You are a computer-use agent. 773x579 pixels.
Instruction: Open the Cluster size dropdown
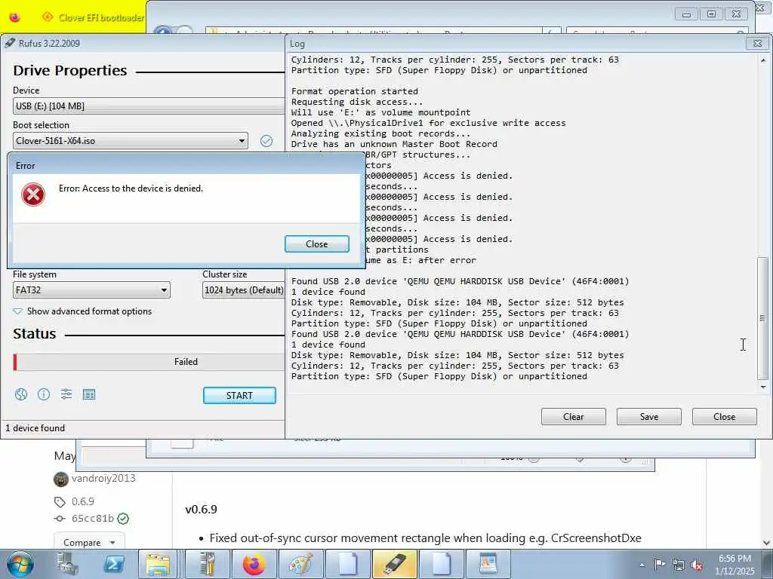coord(244,290)
